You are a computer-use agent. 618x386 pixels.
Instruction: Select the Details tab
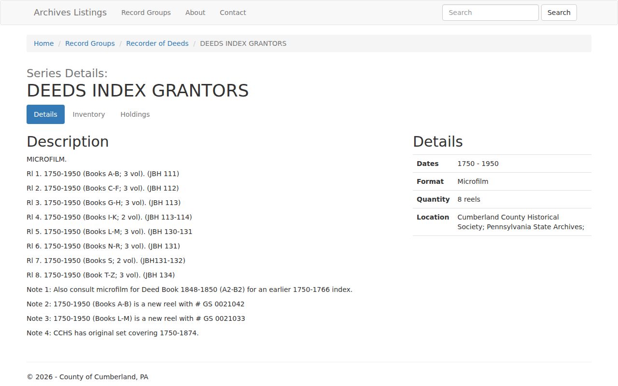(x=45, y=114)
